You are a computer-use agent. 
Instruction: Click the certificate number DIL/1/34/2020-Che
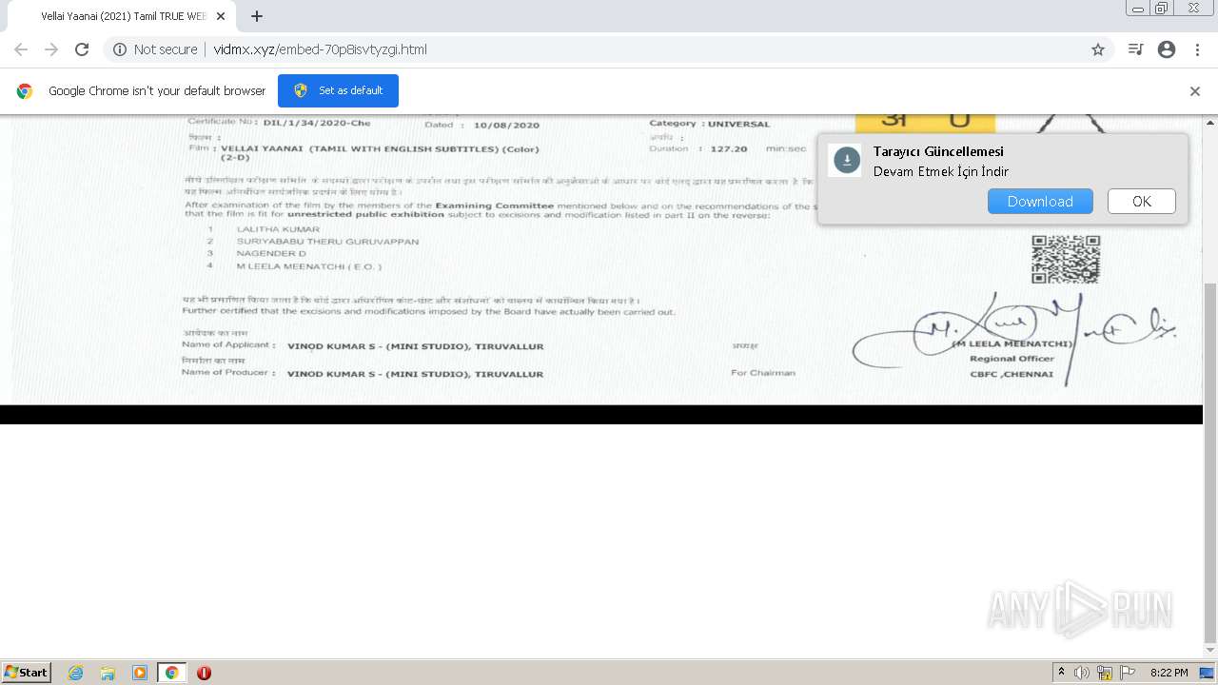tap(317, 123)
